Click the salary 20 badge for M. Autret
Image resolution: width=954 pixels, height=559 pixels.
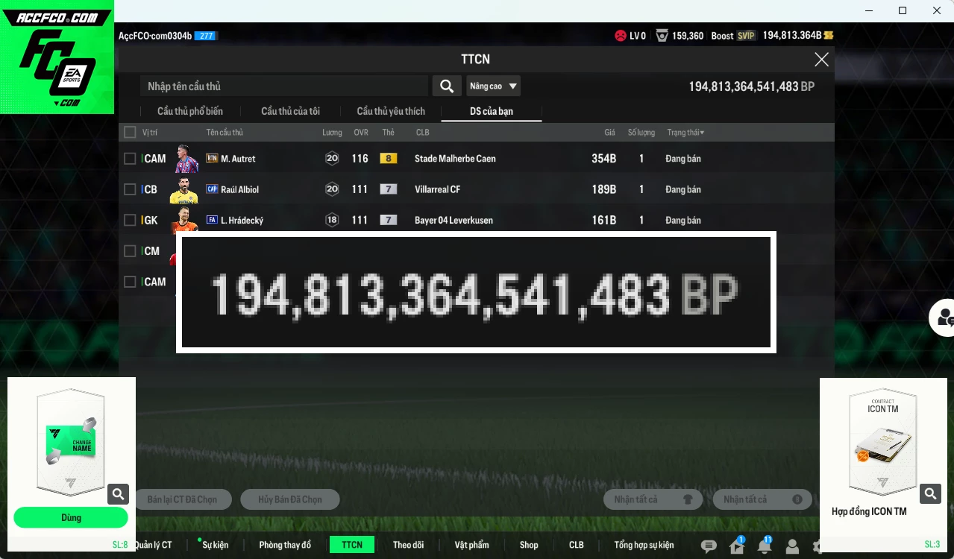pos(332,158)
